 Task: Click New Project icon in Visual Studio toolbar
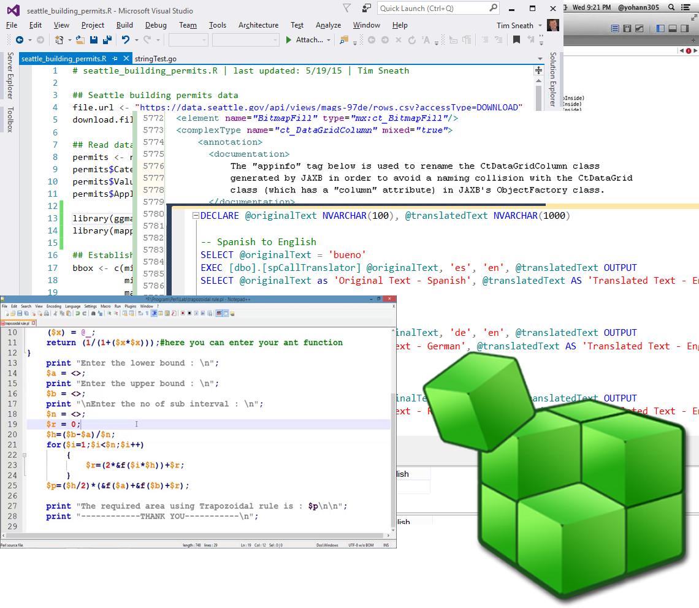(59, 40)
